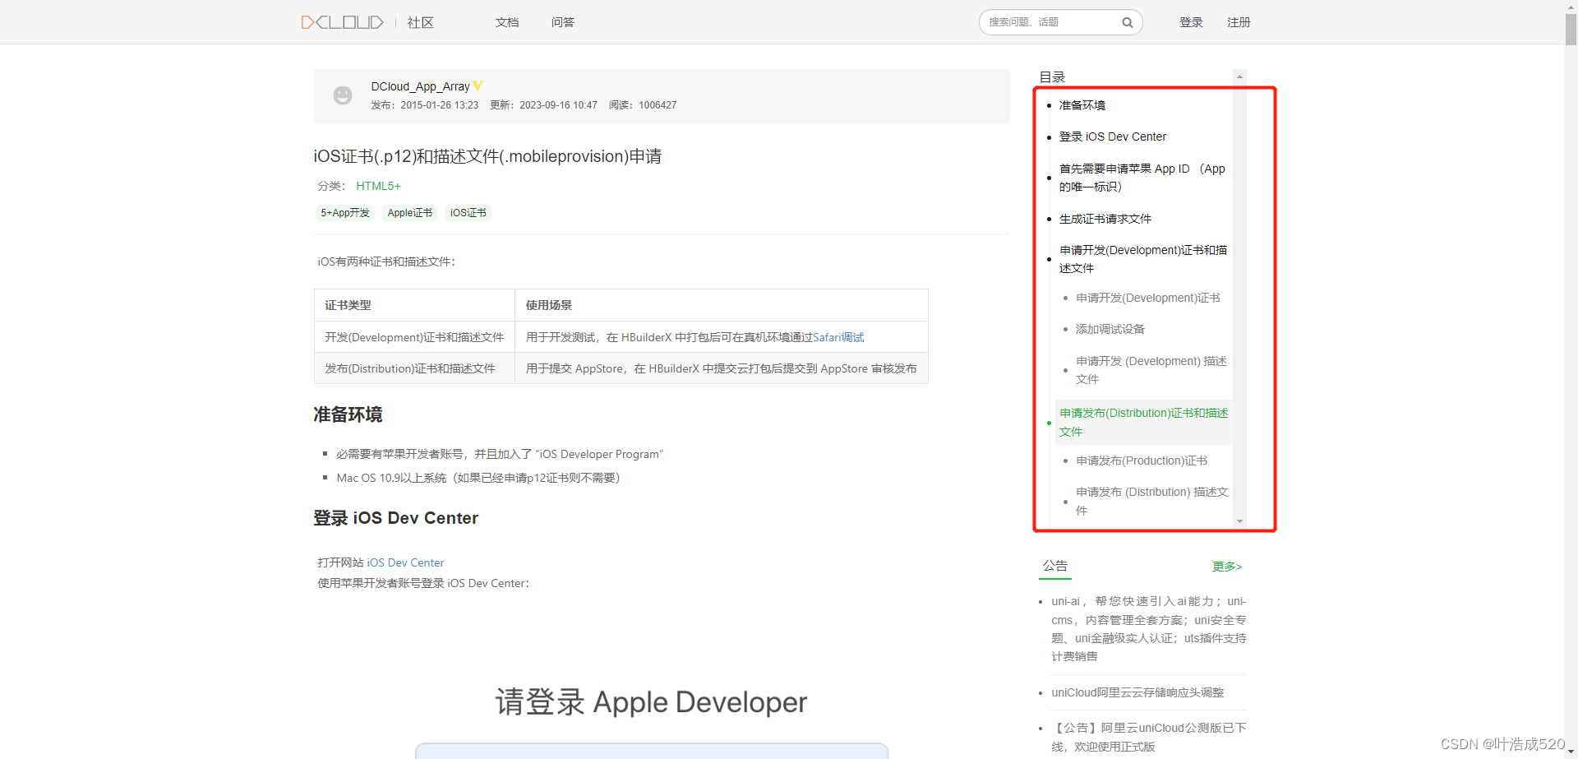Open the 社区 header link
This screenshot has height=759, width=1578.
[x=420, y=22]
